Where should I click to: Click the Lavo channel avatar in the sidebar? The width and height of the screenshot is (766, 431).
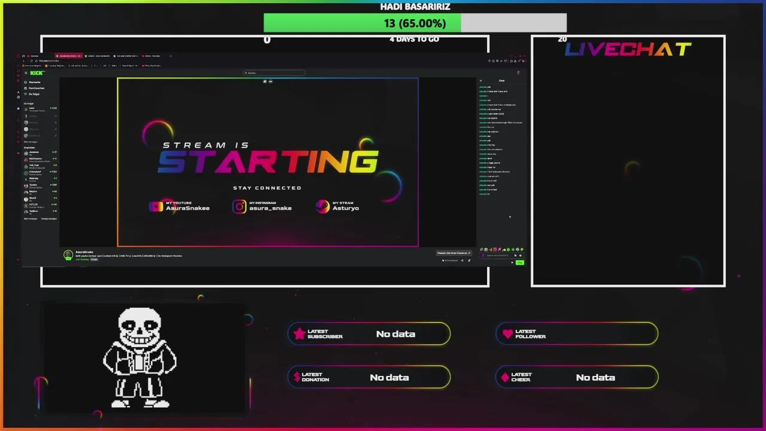pyautogui.click(x=26, y=108)
